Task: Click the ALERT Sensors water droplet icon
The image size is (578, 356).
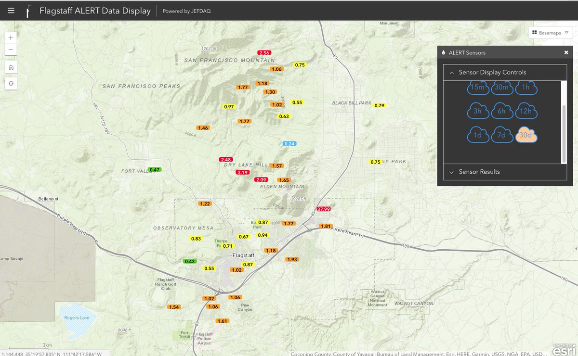Action: point(443,52)
